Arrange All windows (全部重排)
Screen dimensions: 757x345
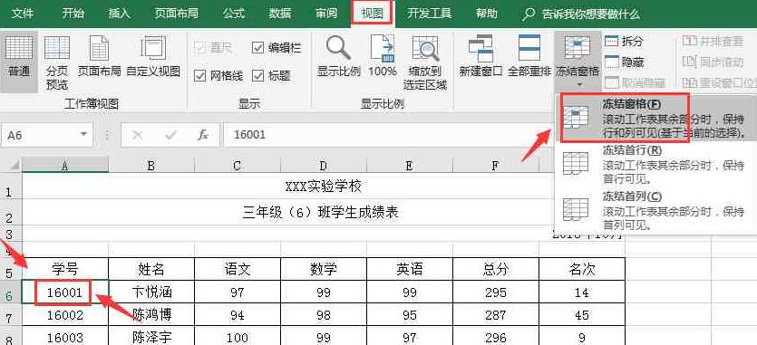click(529, 57)
